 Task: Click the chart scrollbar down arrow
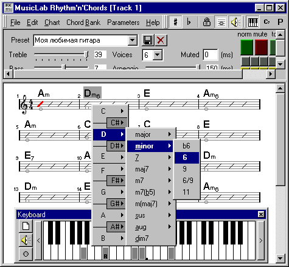point(280,258)
